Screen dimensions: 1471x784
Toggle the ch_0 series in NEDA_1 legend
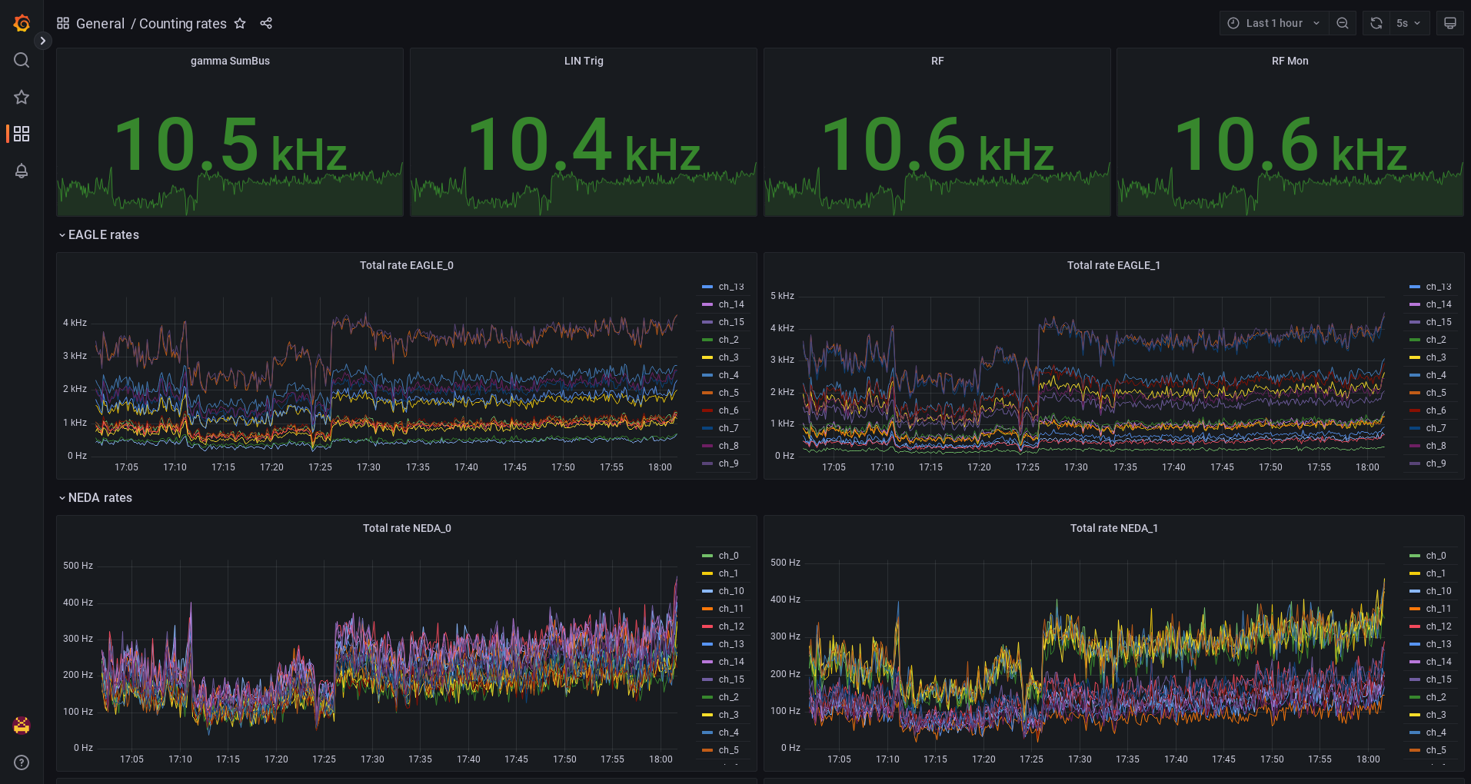(1435, 555)
